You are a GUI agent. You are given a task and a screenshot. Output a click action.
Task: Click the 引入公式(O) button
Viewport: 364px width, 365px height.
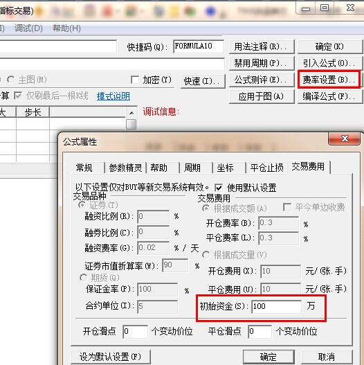point(330,63)
